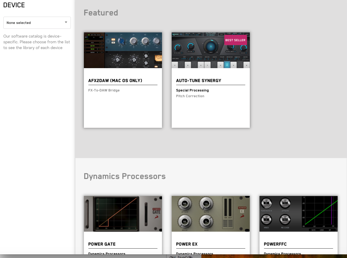The image size is (347, 258).
Task: Open the Auto-Tune Synergy product thumbnail image
Action: tap(211, 50)
